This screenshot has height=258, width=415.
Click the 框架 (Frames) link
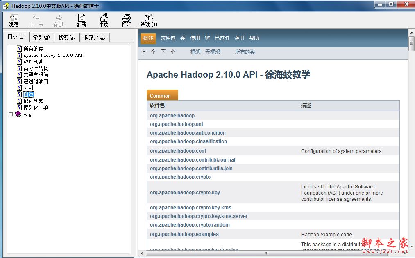click(195, 52)
